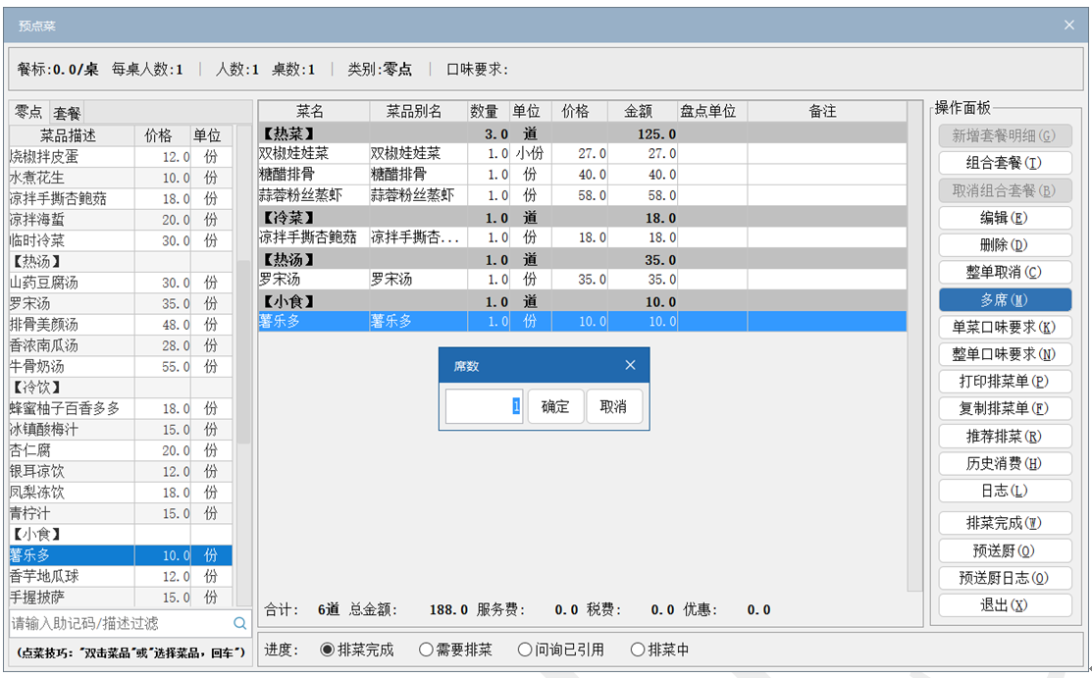
Task: Open 预送厨日志(Q)
Action: 1005,578
